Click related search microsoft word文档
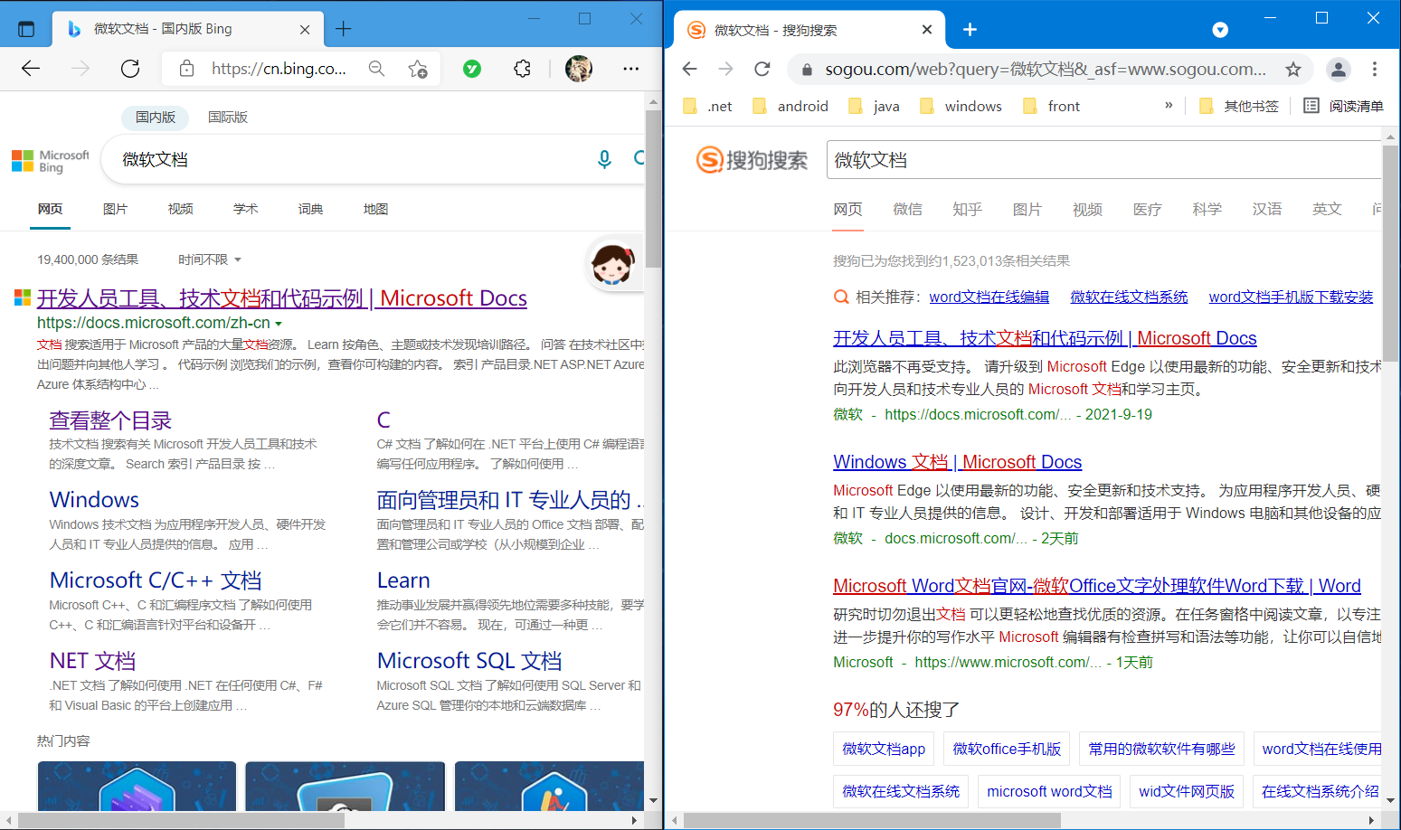The height and width of the screenshot is (830, 1401). [x=1049, y=791]
